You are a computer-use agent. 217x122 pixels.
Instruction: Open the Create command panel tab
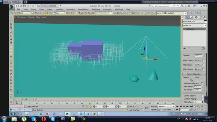pos(183,17)
